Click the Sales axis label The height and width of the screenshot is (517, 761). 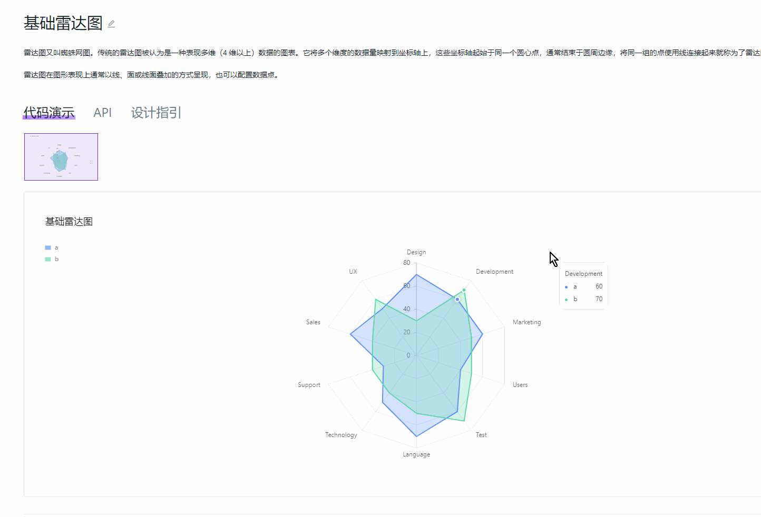[x=313, y=322]
